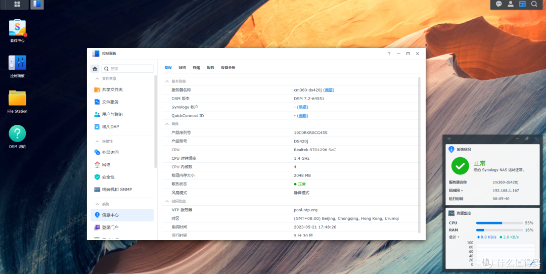The width and height of the screenshot is (546, 274).
Task: Open the 局域网 dropdown in widget
Action: point(456,191)
